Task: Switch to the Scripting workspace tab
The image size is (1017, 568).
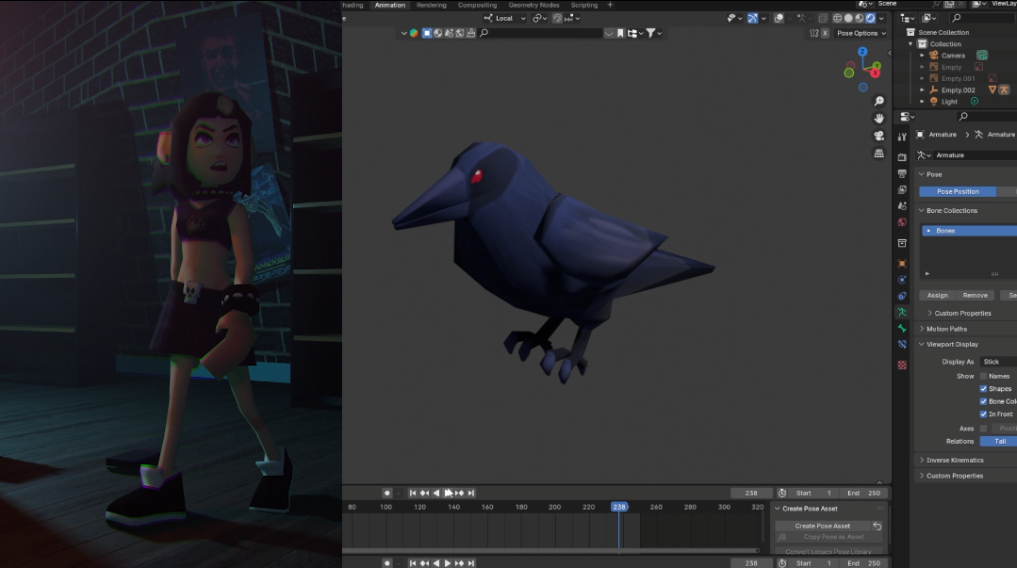Action: coord(584,6)
